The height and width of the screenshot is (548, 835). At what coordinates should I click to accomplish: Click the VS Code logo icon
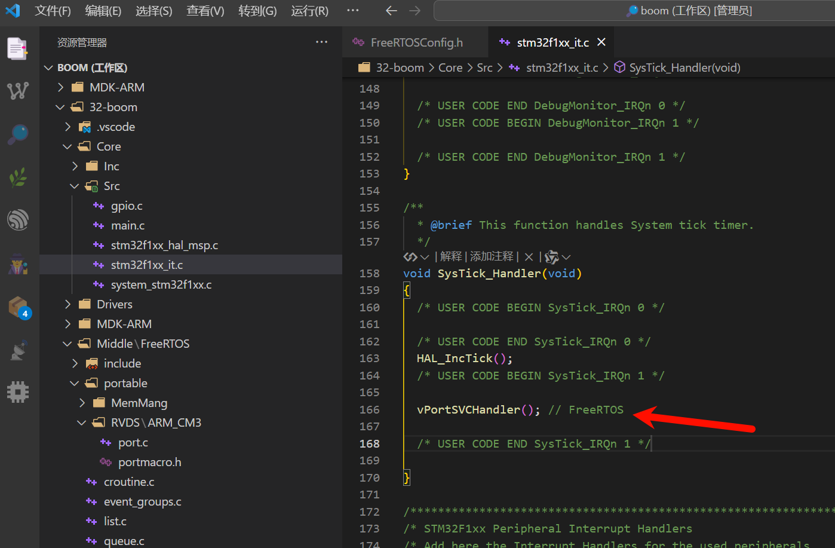[13, 11]
